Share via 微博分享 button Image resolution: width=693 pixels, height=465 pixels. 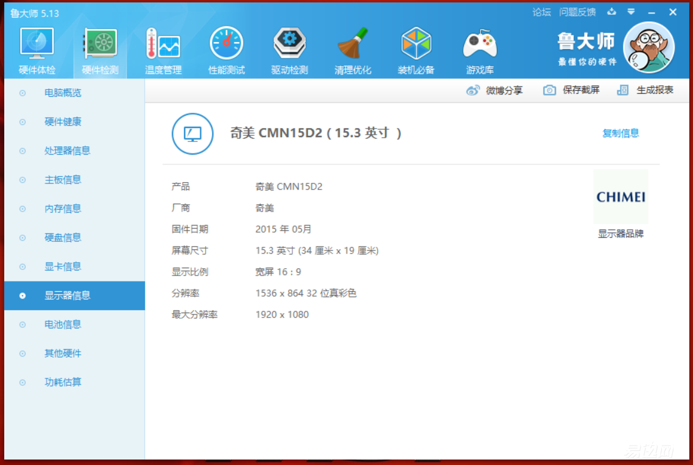pos(494,90)
